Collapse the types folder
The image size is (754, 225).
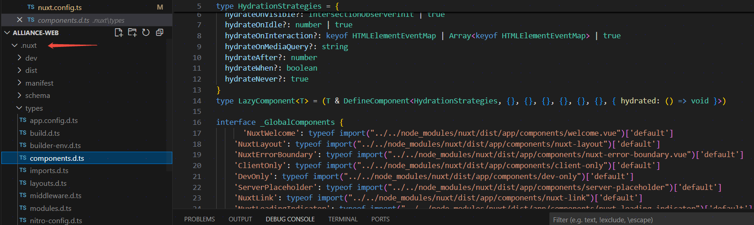coord(34,108)
